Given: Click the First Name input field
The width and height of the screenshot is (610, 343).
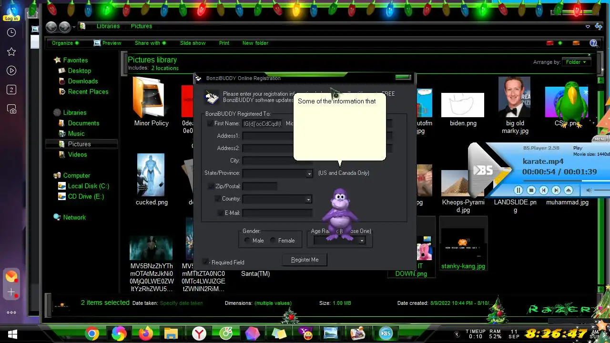Looking at the screenshot, I should click(262, 123).
